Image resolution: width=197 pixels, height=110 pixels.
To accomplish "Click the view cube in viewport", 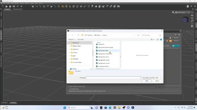I will click(185, 20).
